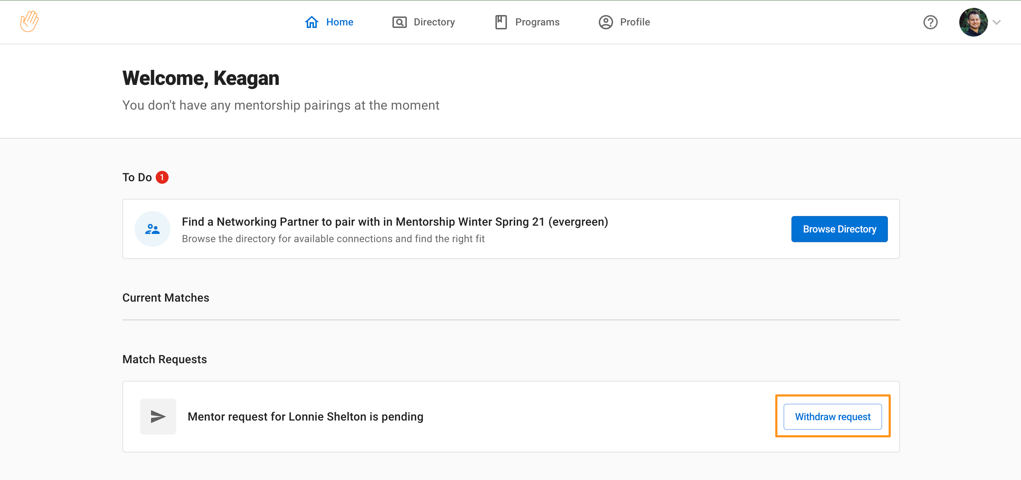Viewport: 1021px width, 480px height.
Task: Open the Profile tab
Action: coord(624,22)
